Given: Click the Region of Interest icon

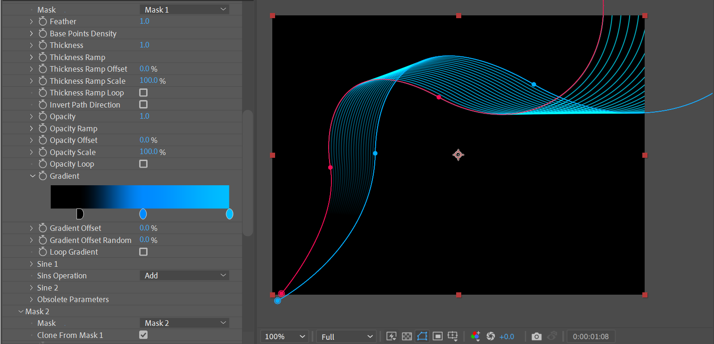Looking at the screenshot, I should tap(438, 336).
